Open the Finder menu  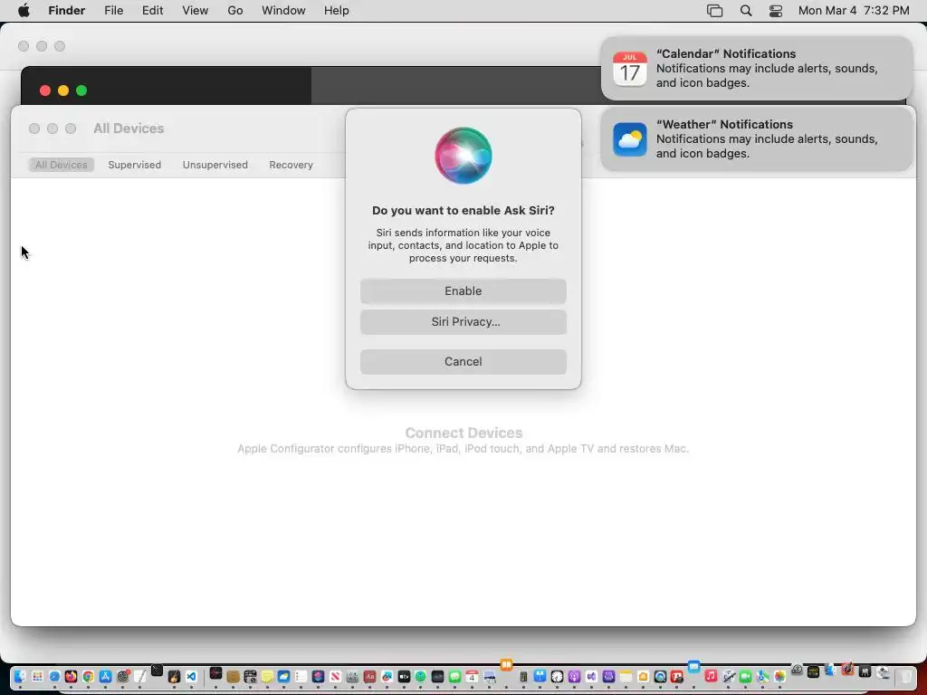click(66, 11)
